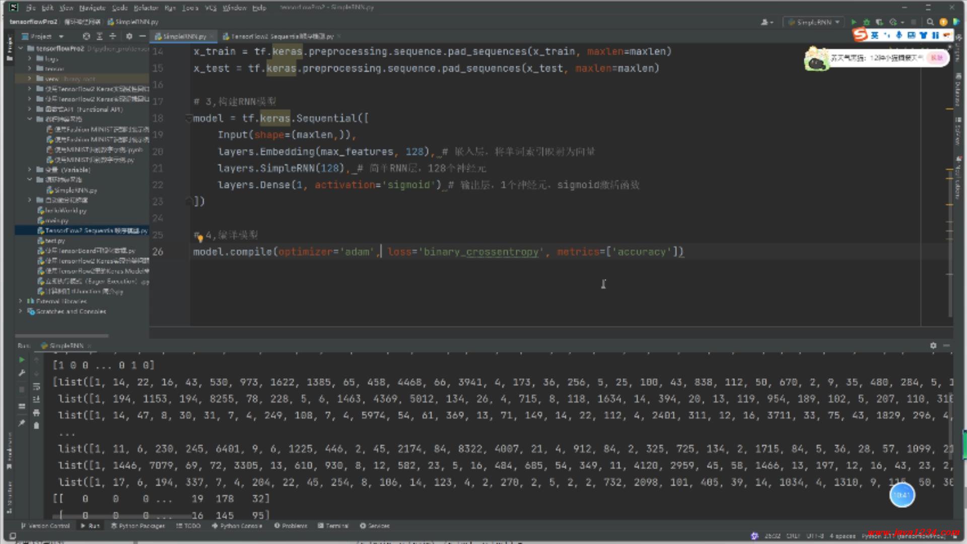Clear all Run console output
This screenshot has width=967, height=544.
[x=36, y=426]
